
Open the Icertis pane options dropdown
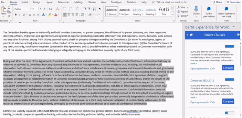point(234,27)
